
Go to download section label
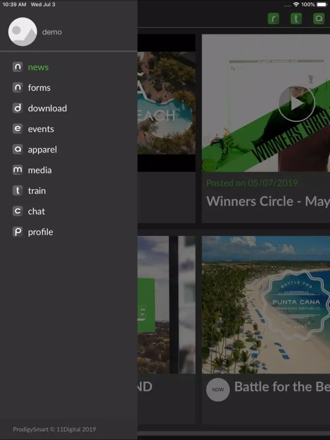48,108
